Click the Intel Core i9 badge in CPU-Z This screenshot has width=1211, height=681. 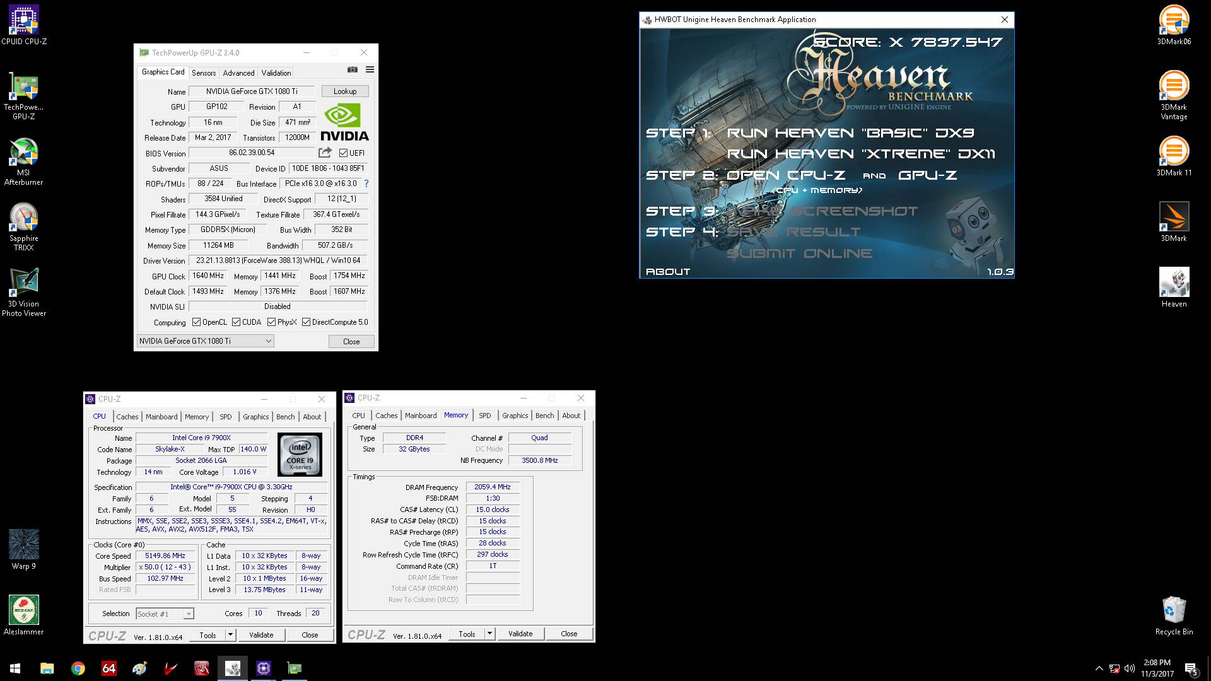pos(300,455)
